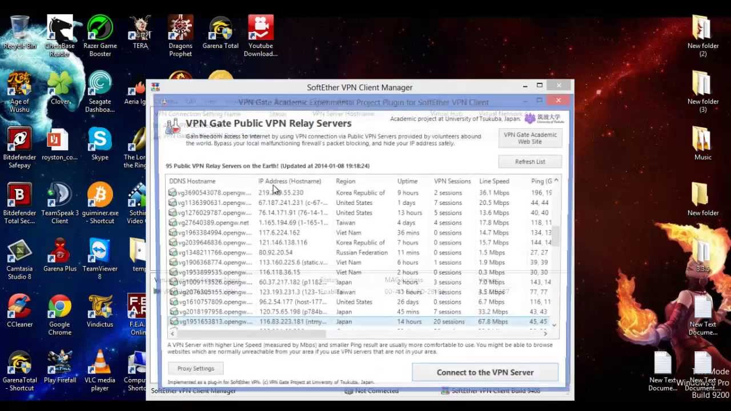Click the Google Chrome desktop icon
This screenshot has width=731, height=411.
tap(59, 315)
